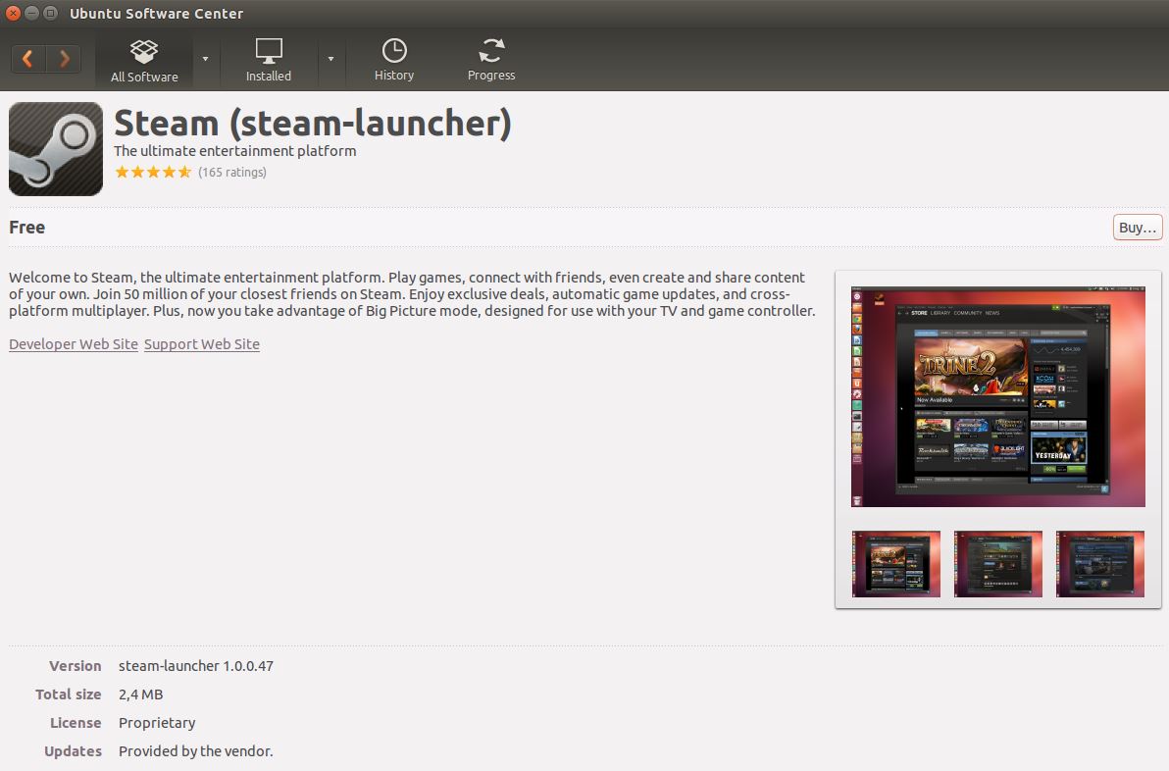Expand the All Software dropdown arrow
The width and height of the screenshot is (1169, 771).
click(x=205, y=59)
